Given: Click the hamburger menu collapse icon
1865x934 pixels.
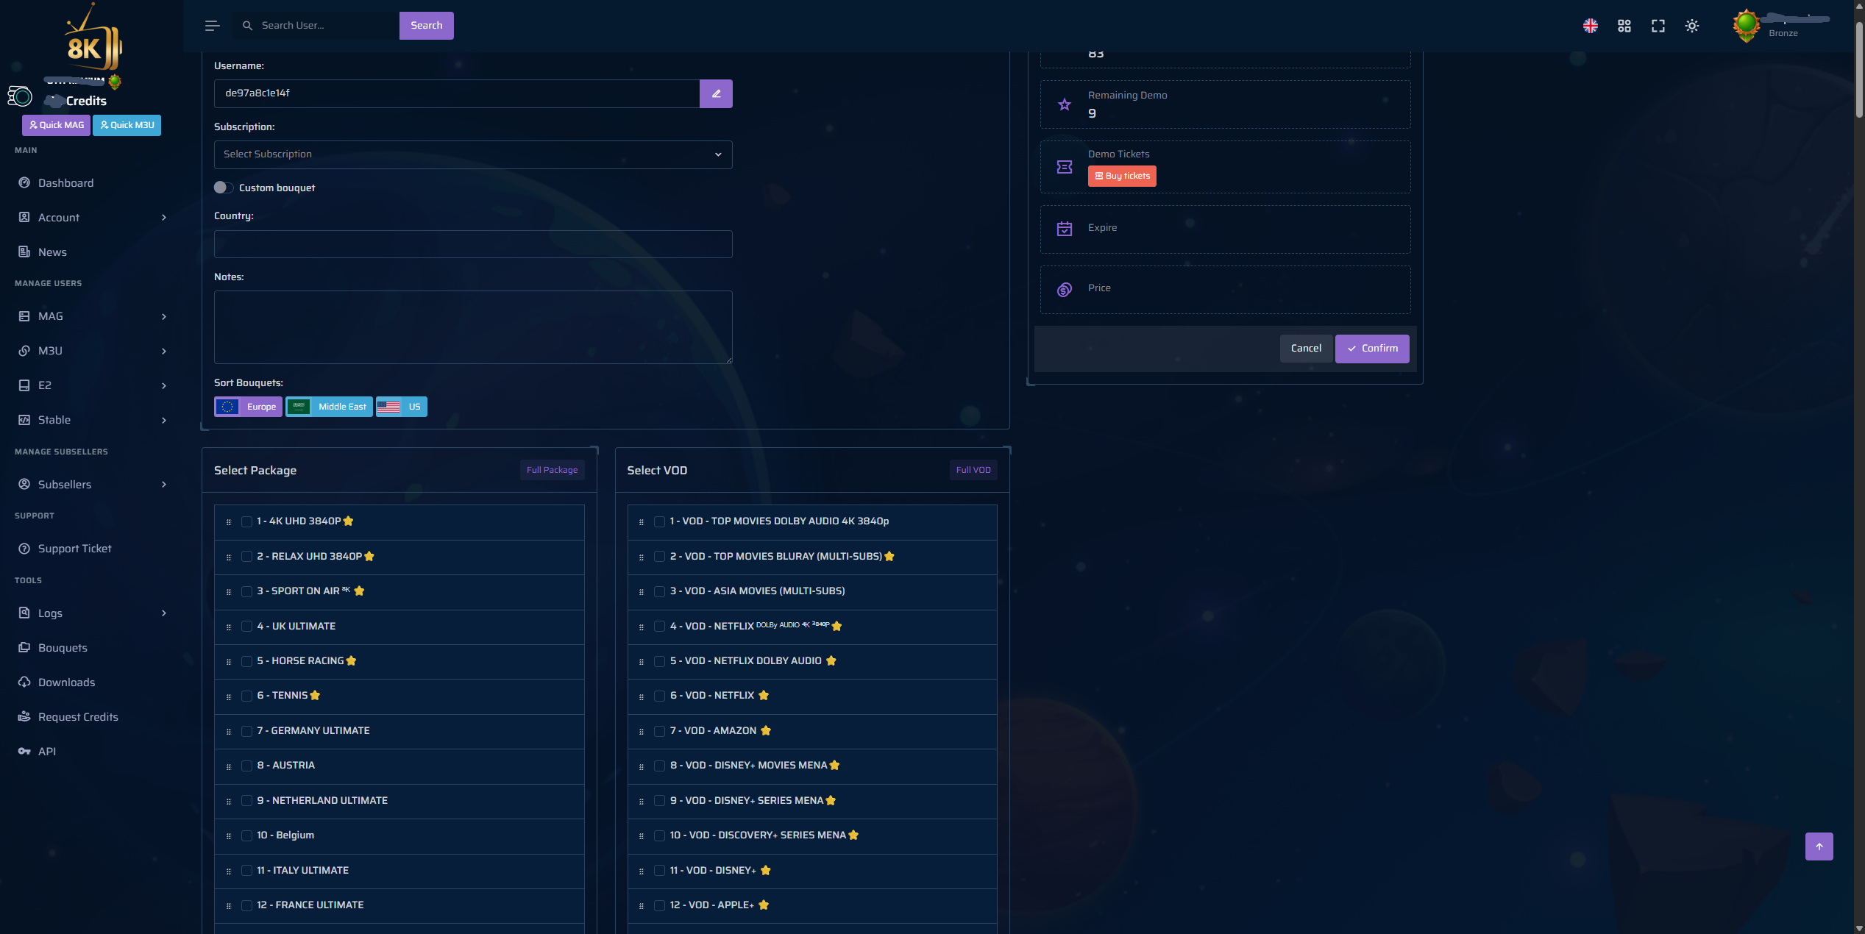Looking at the screenshot, I should pos(212,26).
